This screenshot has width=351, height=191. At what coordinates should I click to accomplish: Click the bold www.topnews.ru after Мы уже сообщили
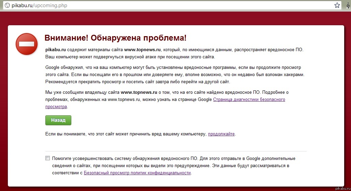[139, 92]
